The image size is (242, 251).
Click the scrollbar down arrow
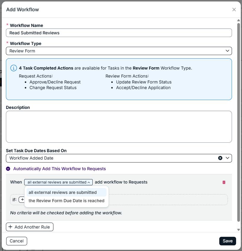pos(238,230)
